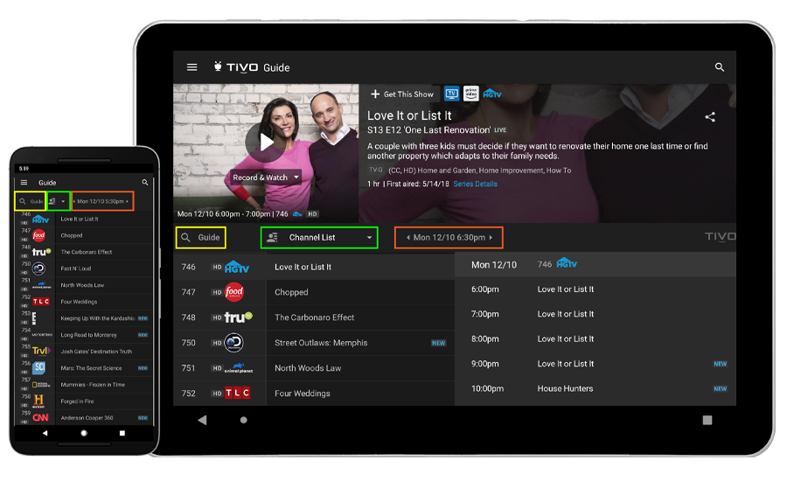
Task: Open phone channel list dropdown
Action: coord(58,201)
